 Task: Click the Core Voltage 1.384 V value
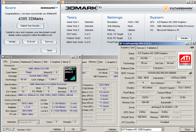pos(53,79)
